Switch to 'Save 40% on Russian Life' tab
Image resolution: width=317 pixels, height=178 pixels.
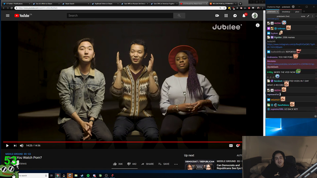point(134,3)
